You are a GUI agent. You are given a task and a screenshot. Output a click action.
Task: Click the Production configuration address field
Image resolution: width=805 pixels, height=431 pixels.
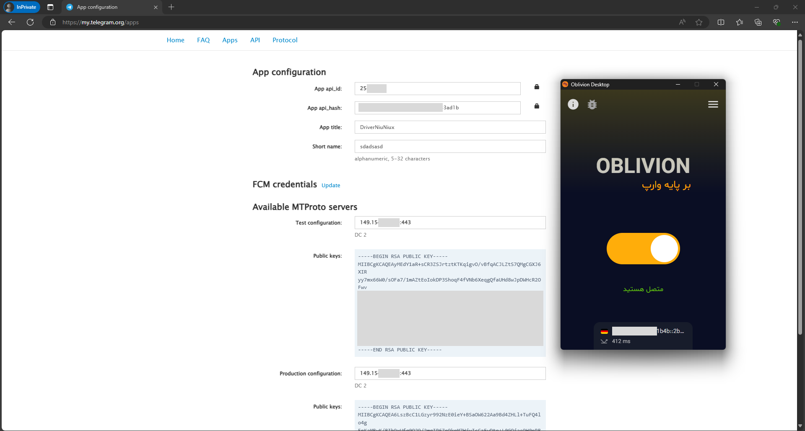pyautogui.click(x=450, y=373)
